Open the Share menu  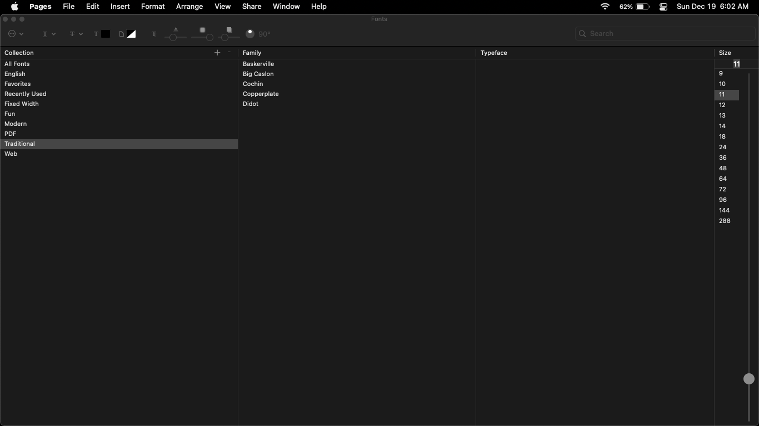[x=252, y=7]
